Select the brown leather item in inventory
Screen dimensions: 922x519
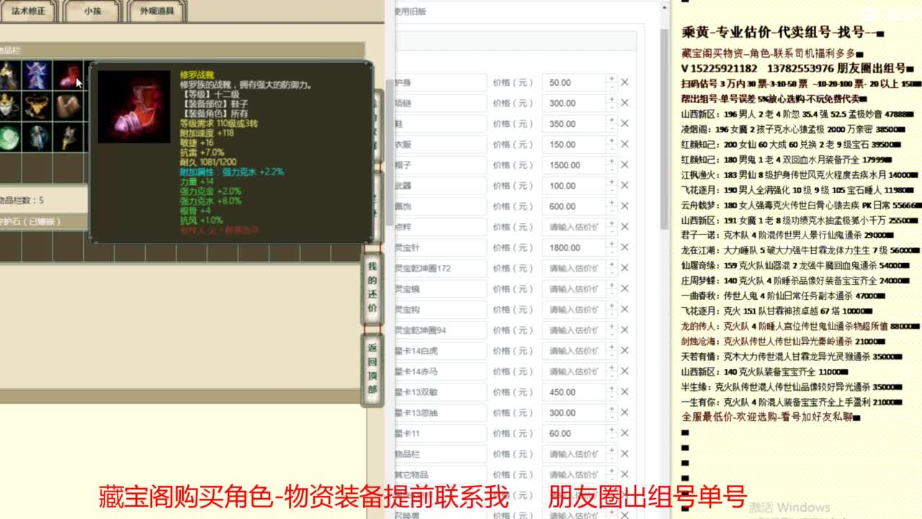pyautogui.click(x=69, y=107)
